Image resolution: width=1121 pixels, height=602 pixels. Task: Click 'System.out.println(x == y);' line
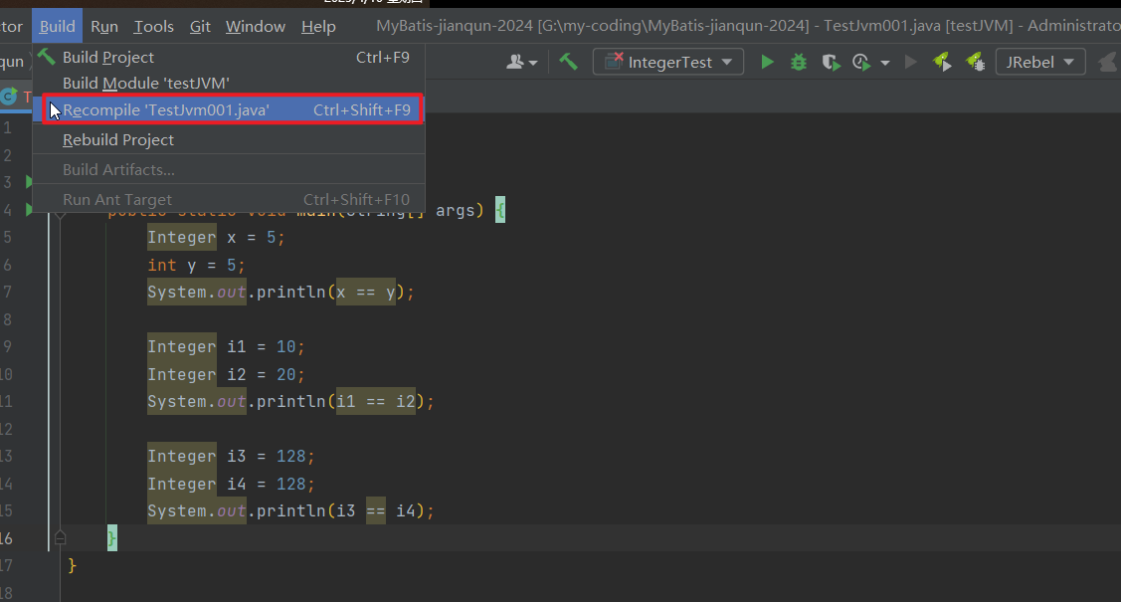pyautogui.click(x=280, y=292)
